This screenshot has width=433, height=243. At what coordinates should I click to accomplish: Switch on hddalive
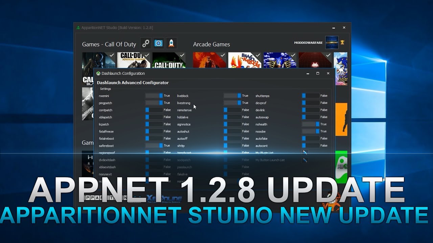tap(232, 117)
